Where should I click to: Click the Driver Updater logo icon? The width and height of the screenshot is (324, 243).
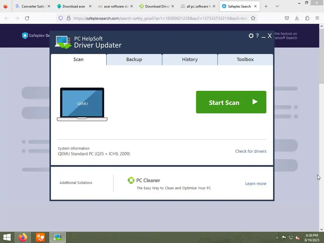point(63,42)
